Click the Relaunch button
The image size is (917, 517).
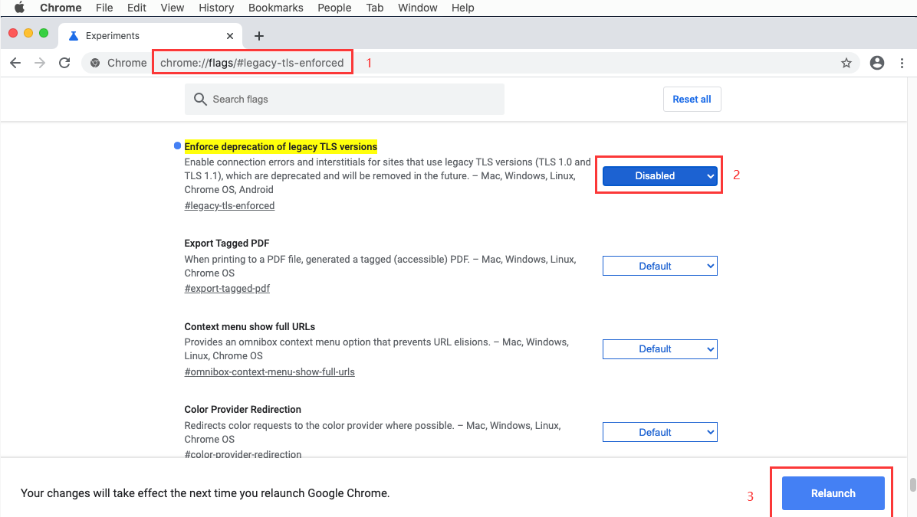click(833, 493)
